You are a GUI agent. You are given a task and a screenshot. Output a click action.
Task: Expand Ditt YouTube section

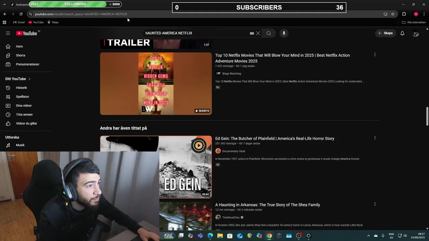tap(18, 79)
